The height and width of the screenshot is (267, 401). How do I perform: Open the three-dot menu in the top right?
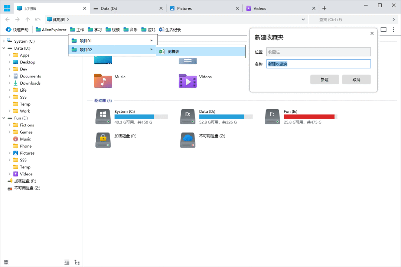point(394,30)
